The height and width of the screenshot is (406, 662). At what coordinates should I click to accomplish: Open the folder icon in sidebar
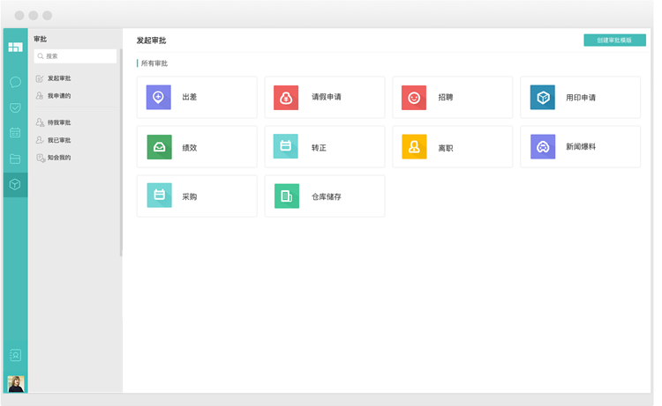[x=15, y=159]
